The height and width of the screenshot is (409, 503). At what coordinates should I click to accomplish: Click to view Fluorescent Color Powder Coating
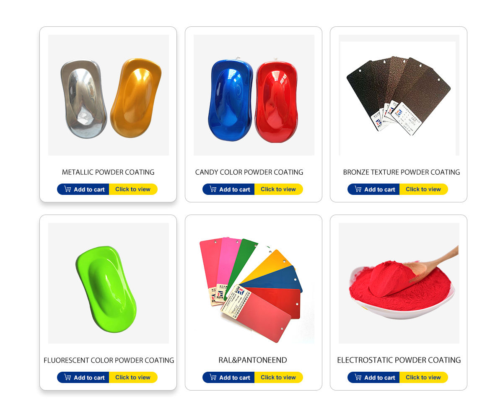(x=133, y=377)
